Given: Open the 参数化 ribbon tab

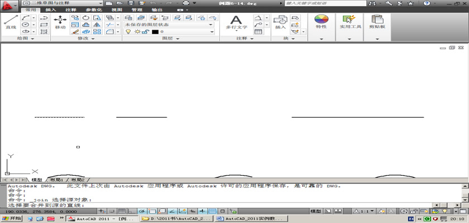Looking at the screenshot, I should tap(94, 10).
